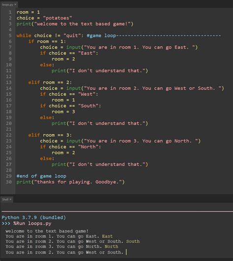Click the room 1 input prompt line

coord(119,47)
